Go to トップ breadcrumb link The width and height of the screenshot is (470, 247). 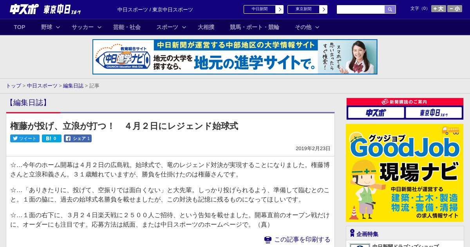point(13,85)
